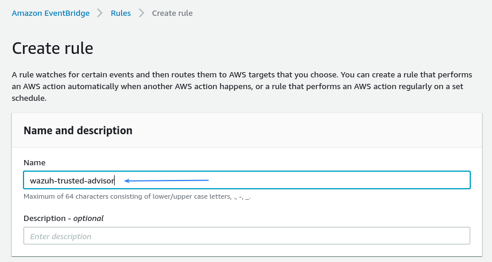Focus the Name input field

294,180
